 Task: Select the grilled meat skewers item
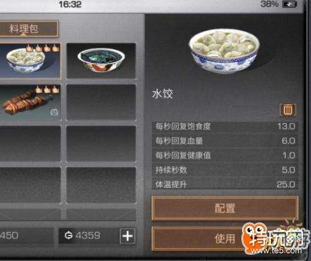coord(30,102)
